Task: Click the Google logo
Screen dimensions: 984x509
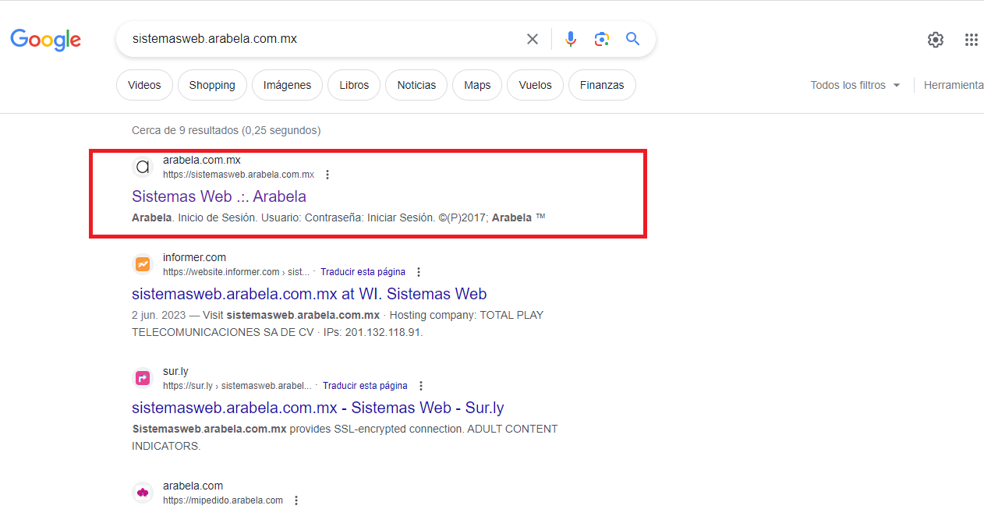Action: pyautogui.click(x=46, y=39)
